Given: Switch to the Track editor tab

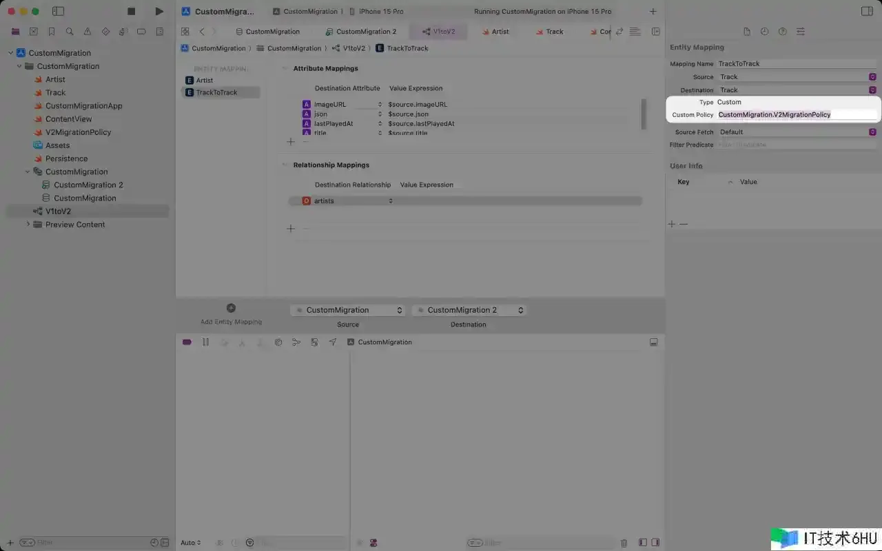Looking at the screenshot, I should 549,32.
